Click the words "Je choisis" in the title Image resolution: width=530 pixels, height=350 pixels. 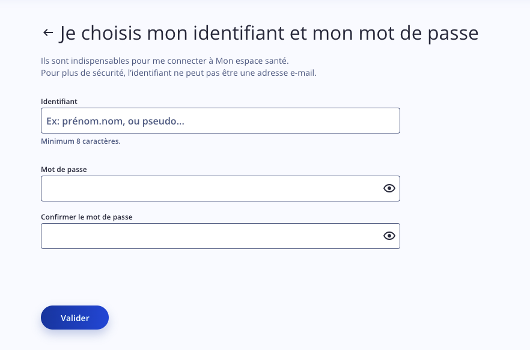[x=101, y=33]
